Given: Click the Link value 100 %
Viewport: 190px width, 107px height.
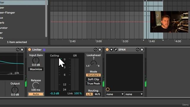Looking at the screenshot, I should [78, 93].
